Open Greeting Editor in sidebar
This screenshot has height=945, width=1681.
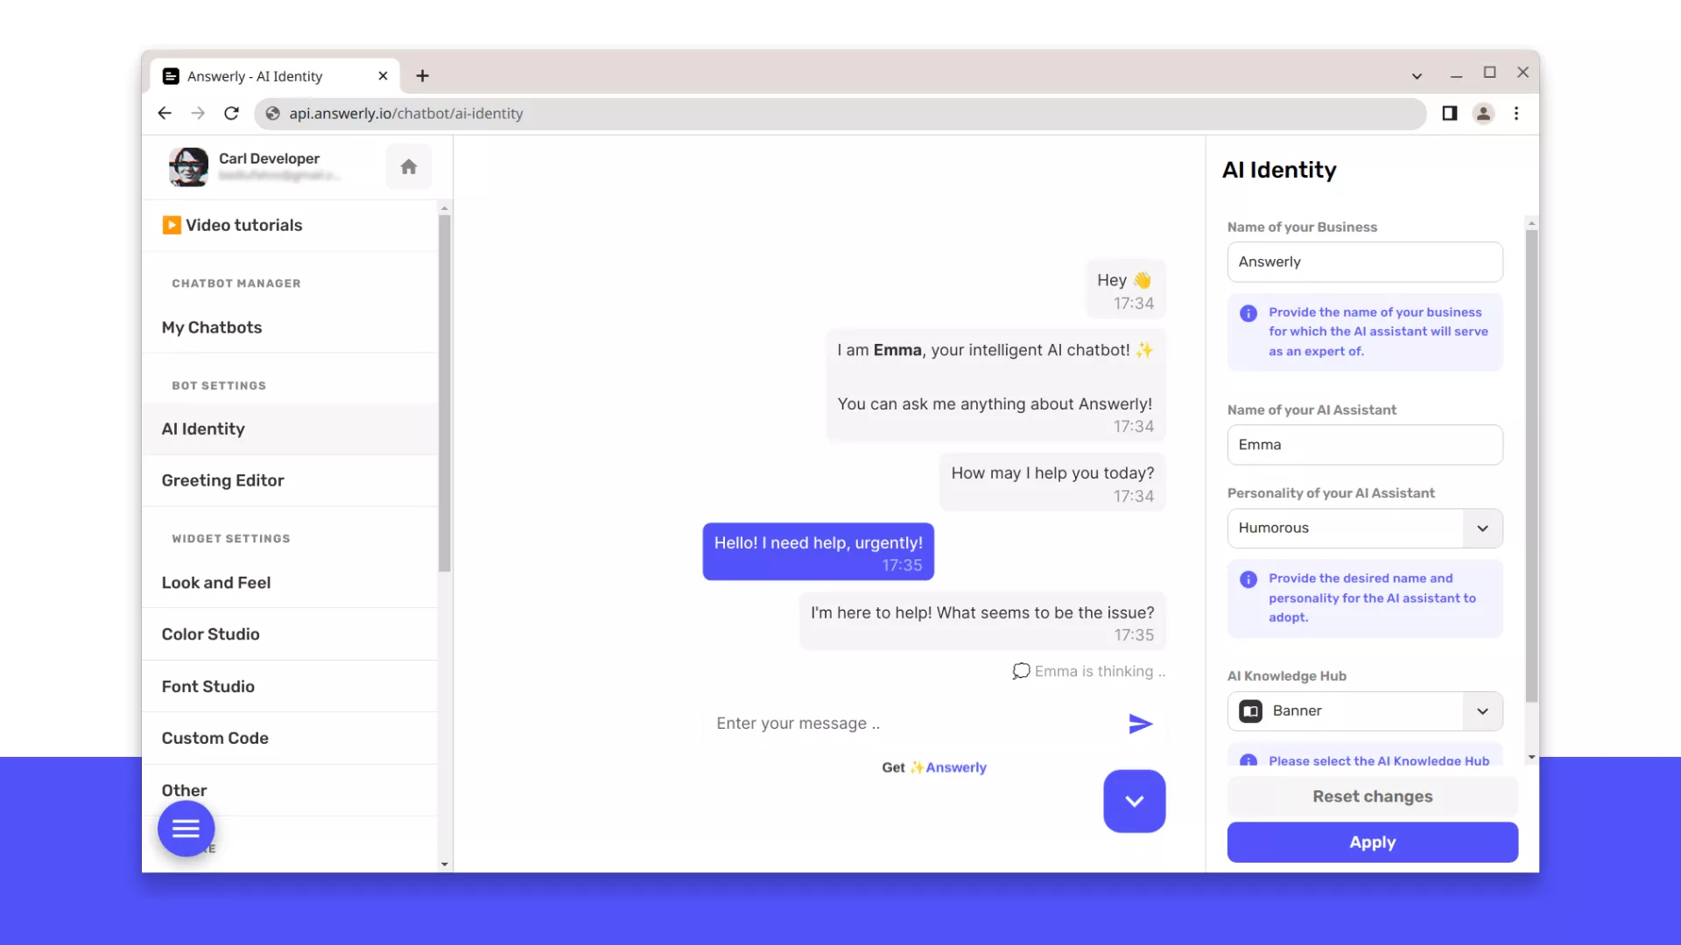click(222, 480)
